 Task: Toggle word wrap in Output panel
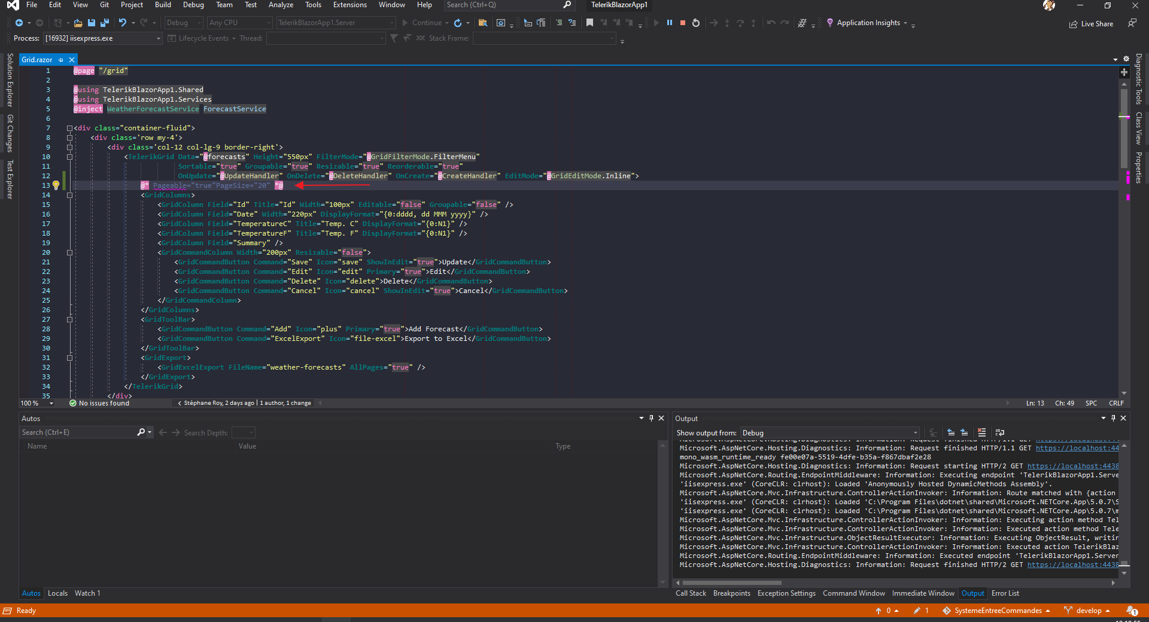tap(999, 432)
